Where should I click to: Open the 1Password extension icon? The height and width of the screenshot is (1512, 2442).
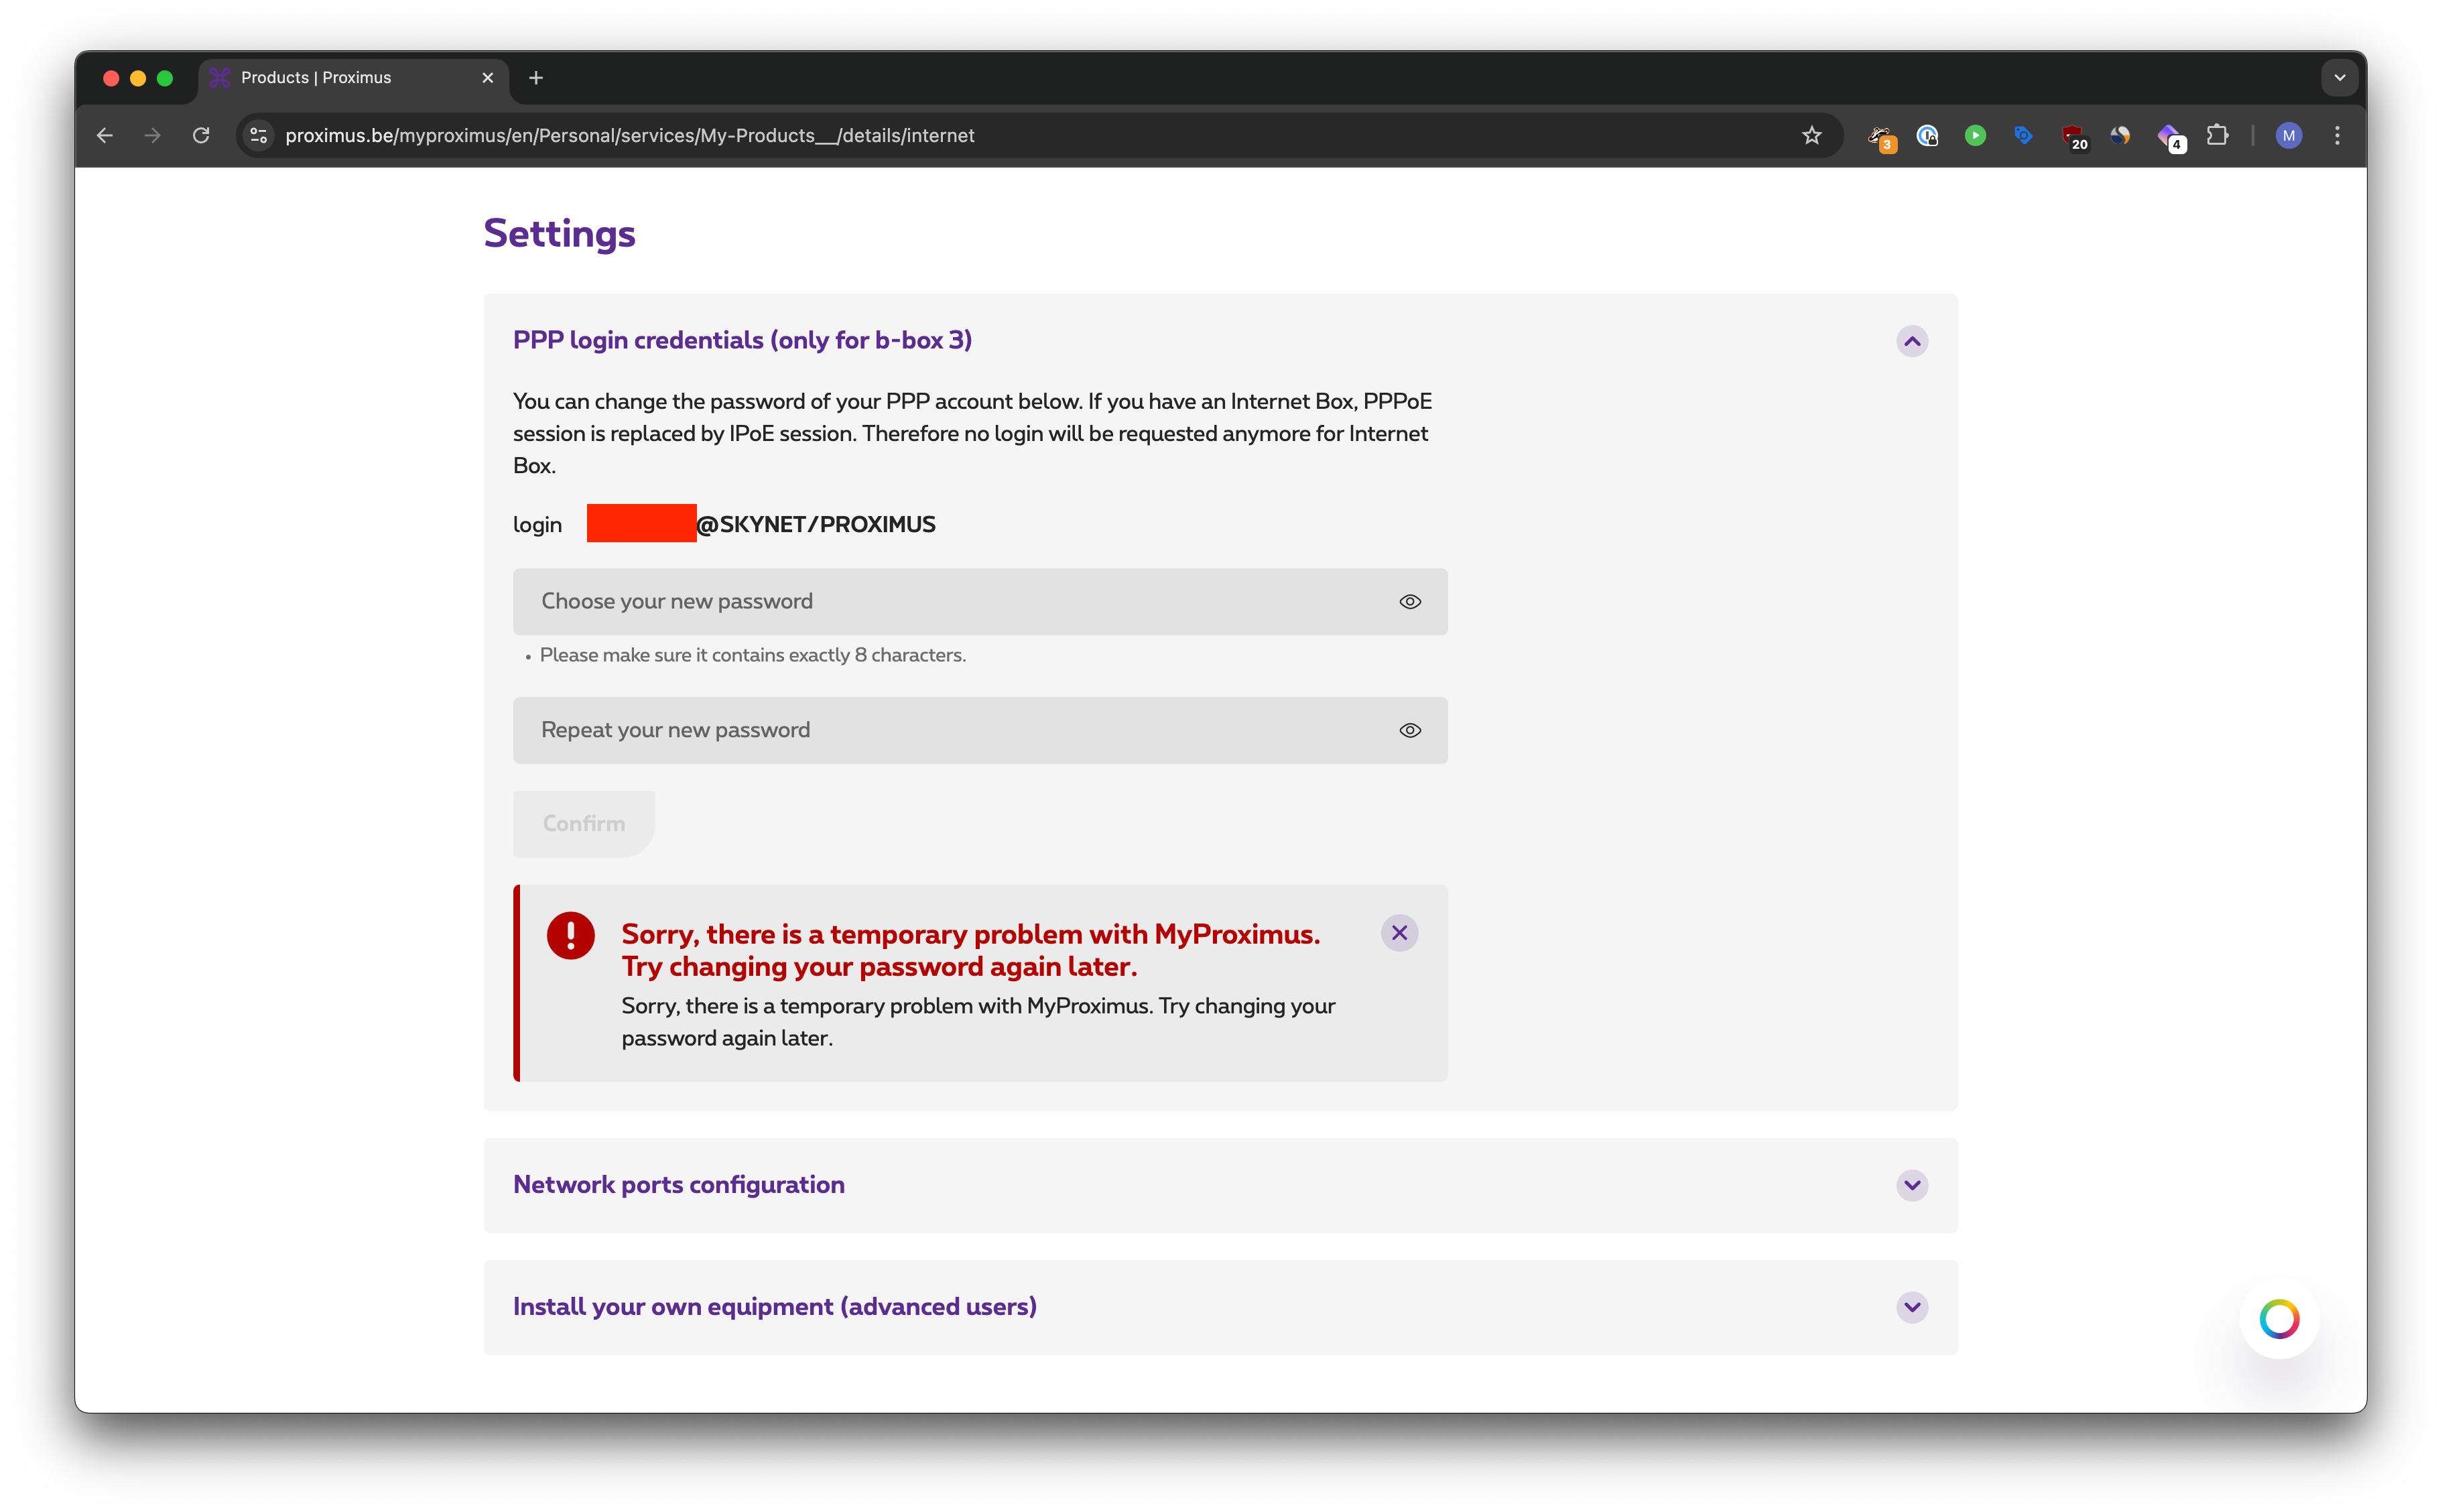click(x=1927, y=136)
